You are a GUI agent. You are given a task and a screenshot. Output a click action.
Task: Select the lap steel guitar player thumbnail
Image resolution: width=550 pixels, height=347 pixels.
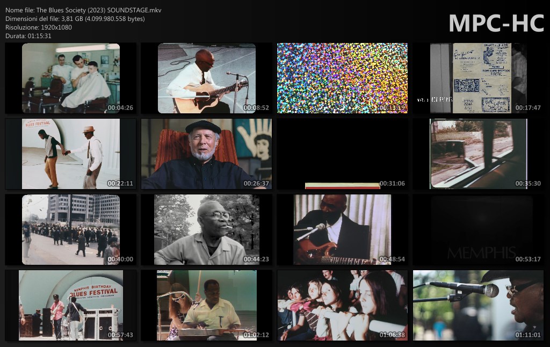pyautogui.click(x=206, y=306)
